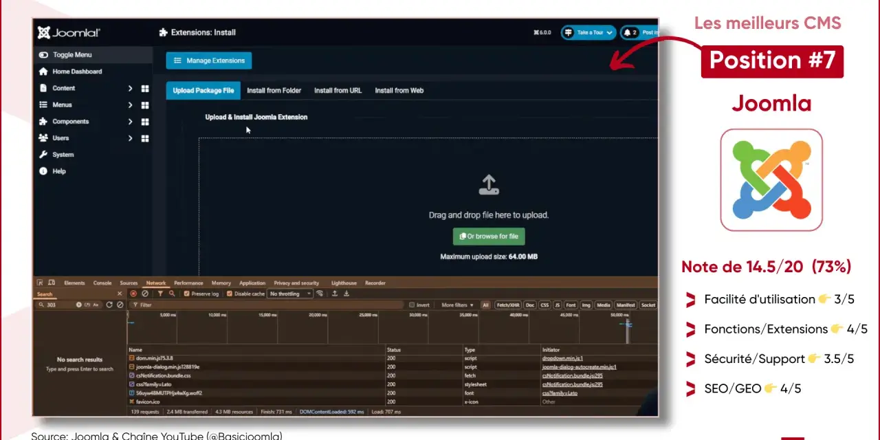The image size is (880, 440).
Task: Click the Export HAR download icon
Action: (346, 294)
